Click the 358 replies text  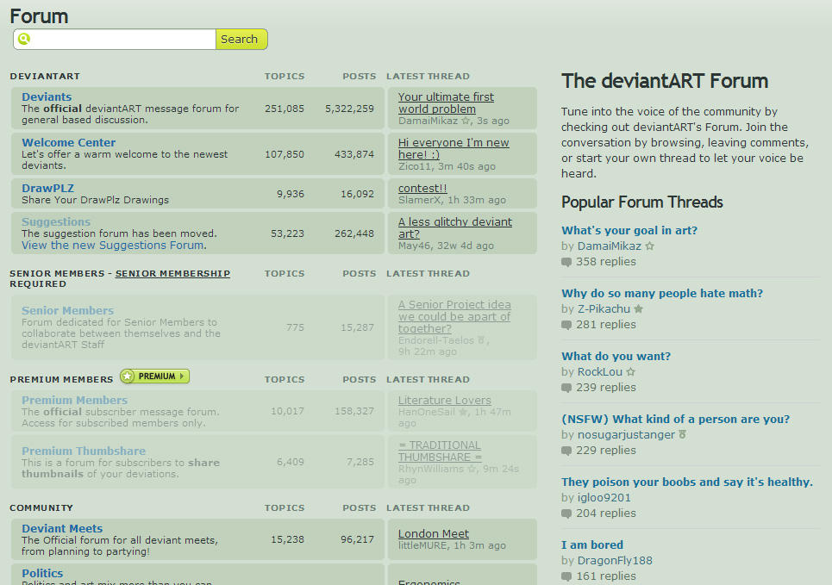[x=606, y=261]
